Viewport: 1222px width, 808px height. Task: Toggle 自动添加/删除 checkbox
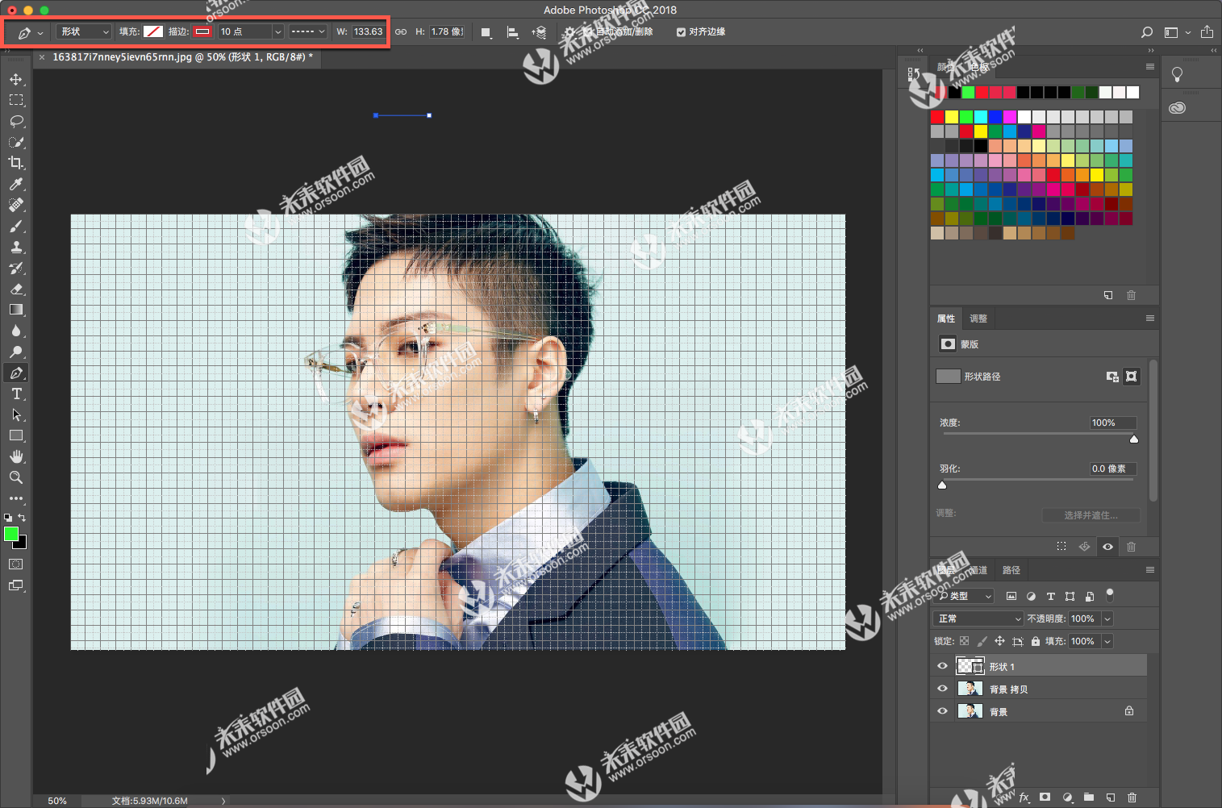click(588, 32)
